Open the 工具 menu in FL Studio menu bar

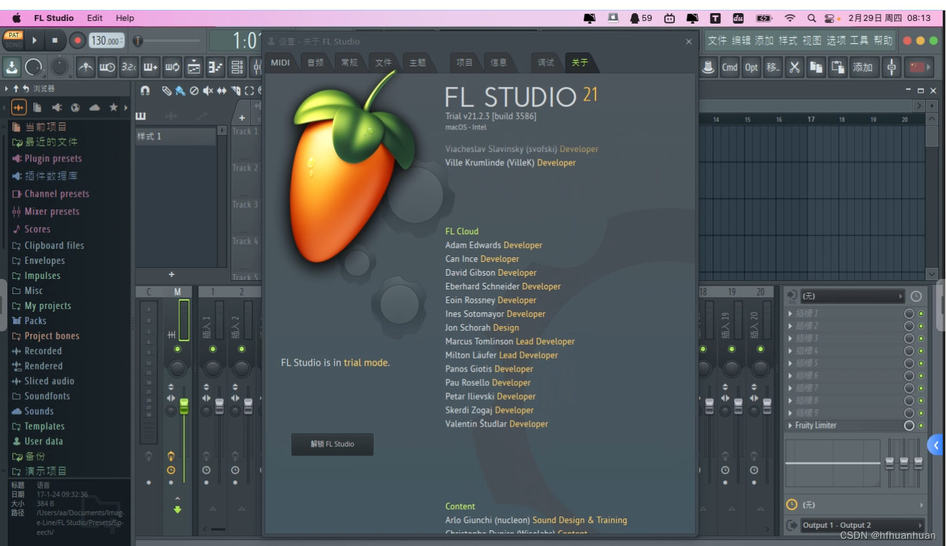[859, 41]
